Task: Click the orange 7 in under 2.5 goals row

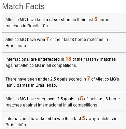Action: click(88, 78)
